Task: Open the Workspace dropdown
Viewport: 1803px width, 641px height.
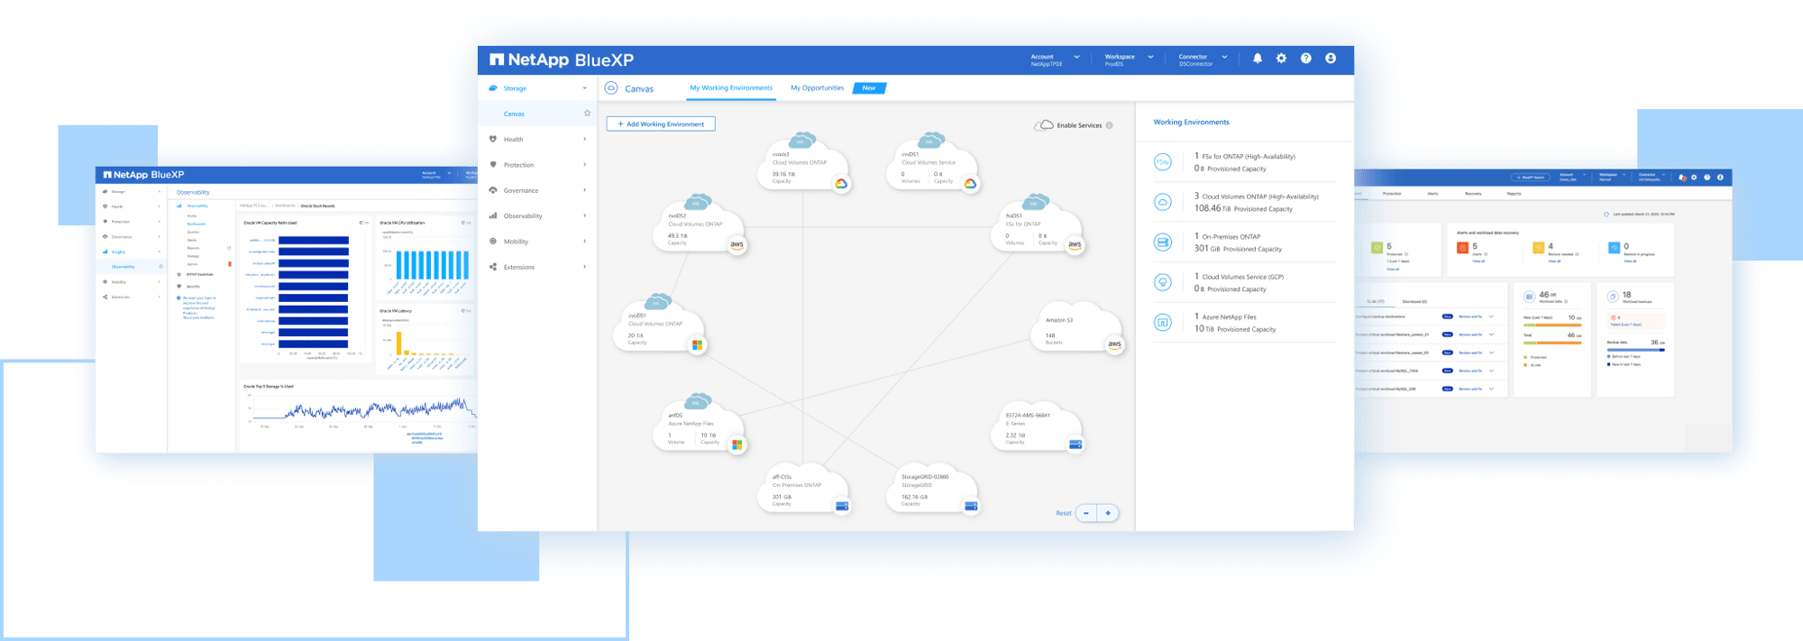Action: (1128, 60)
